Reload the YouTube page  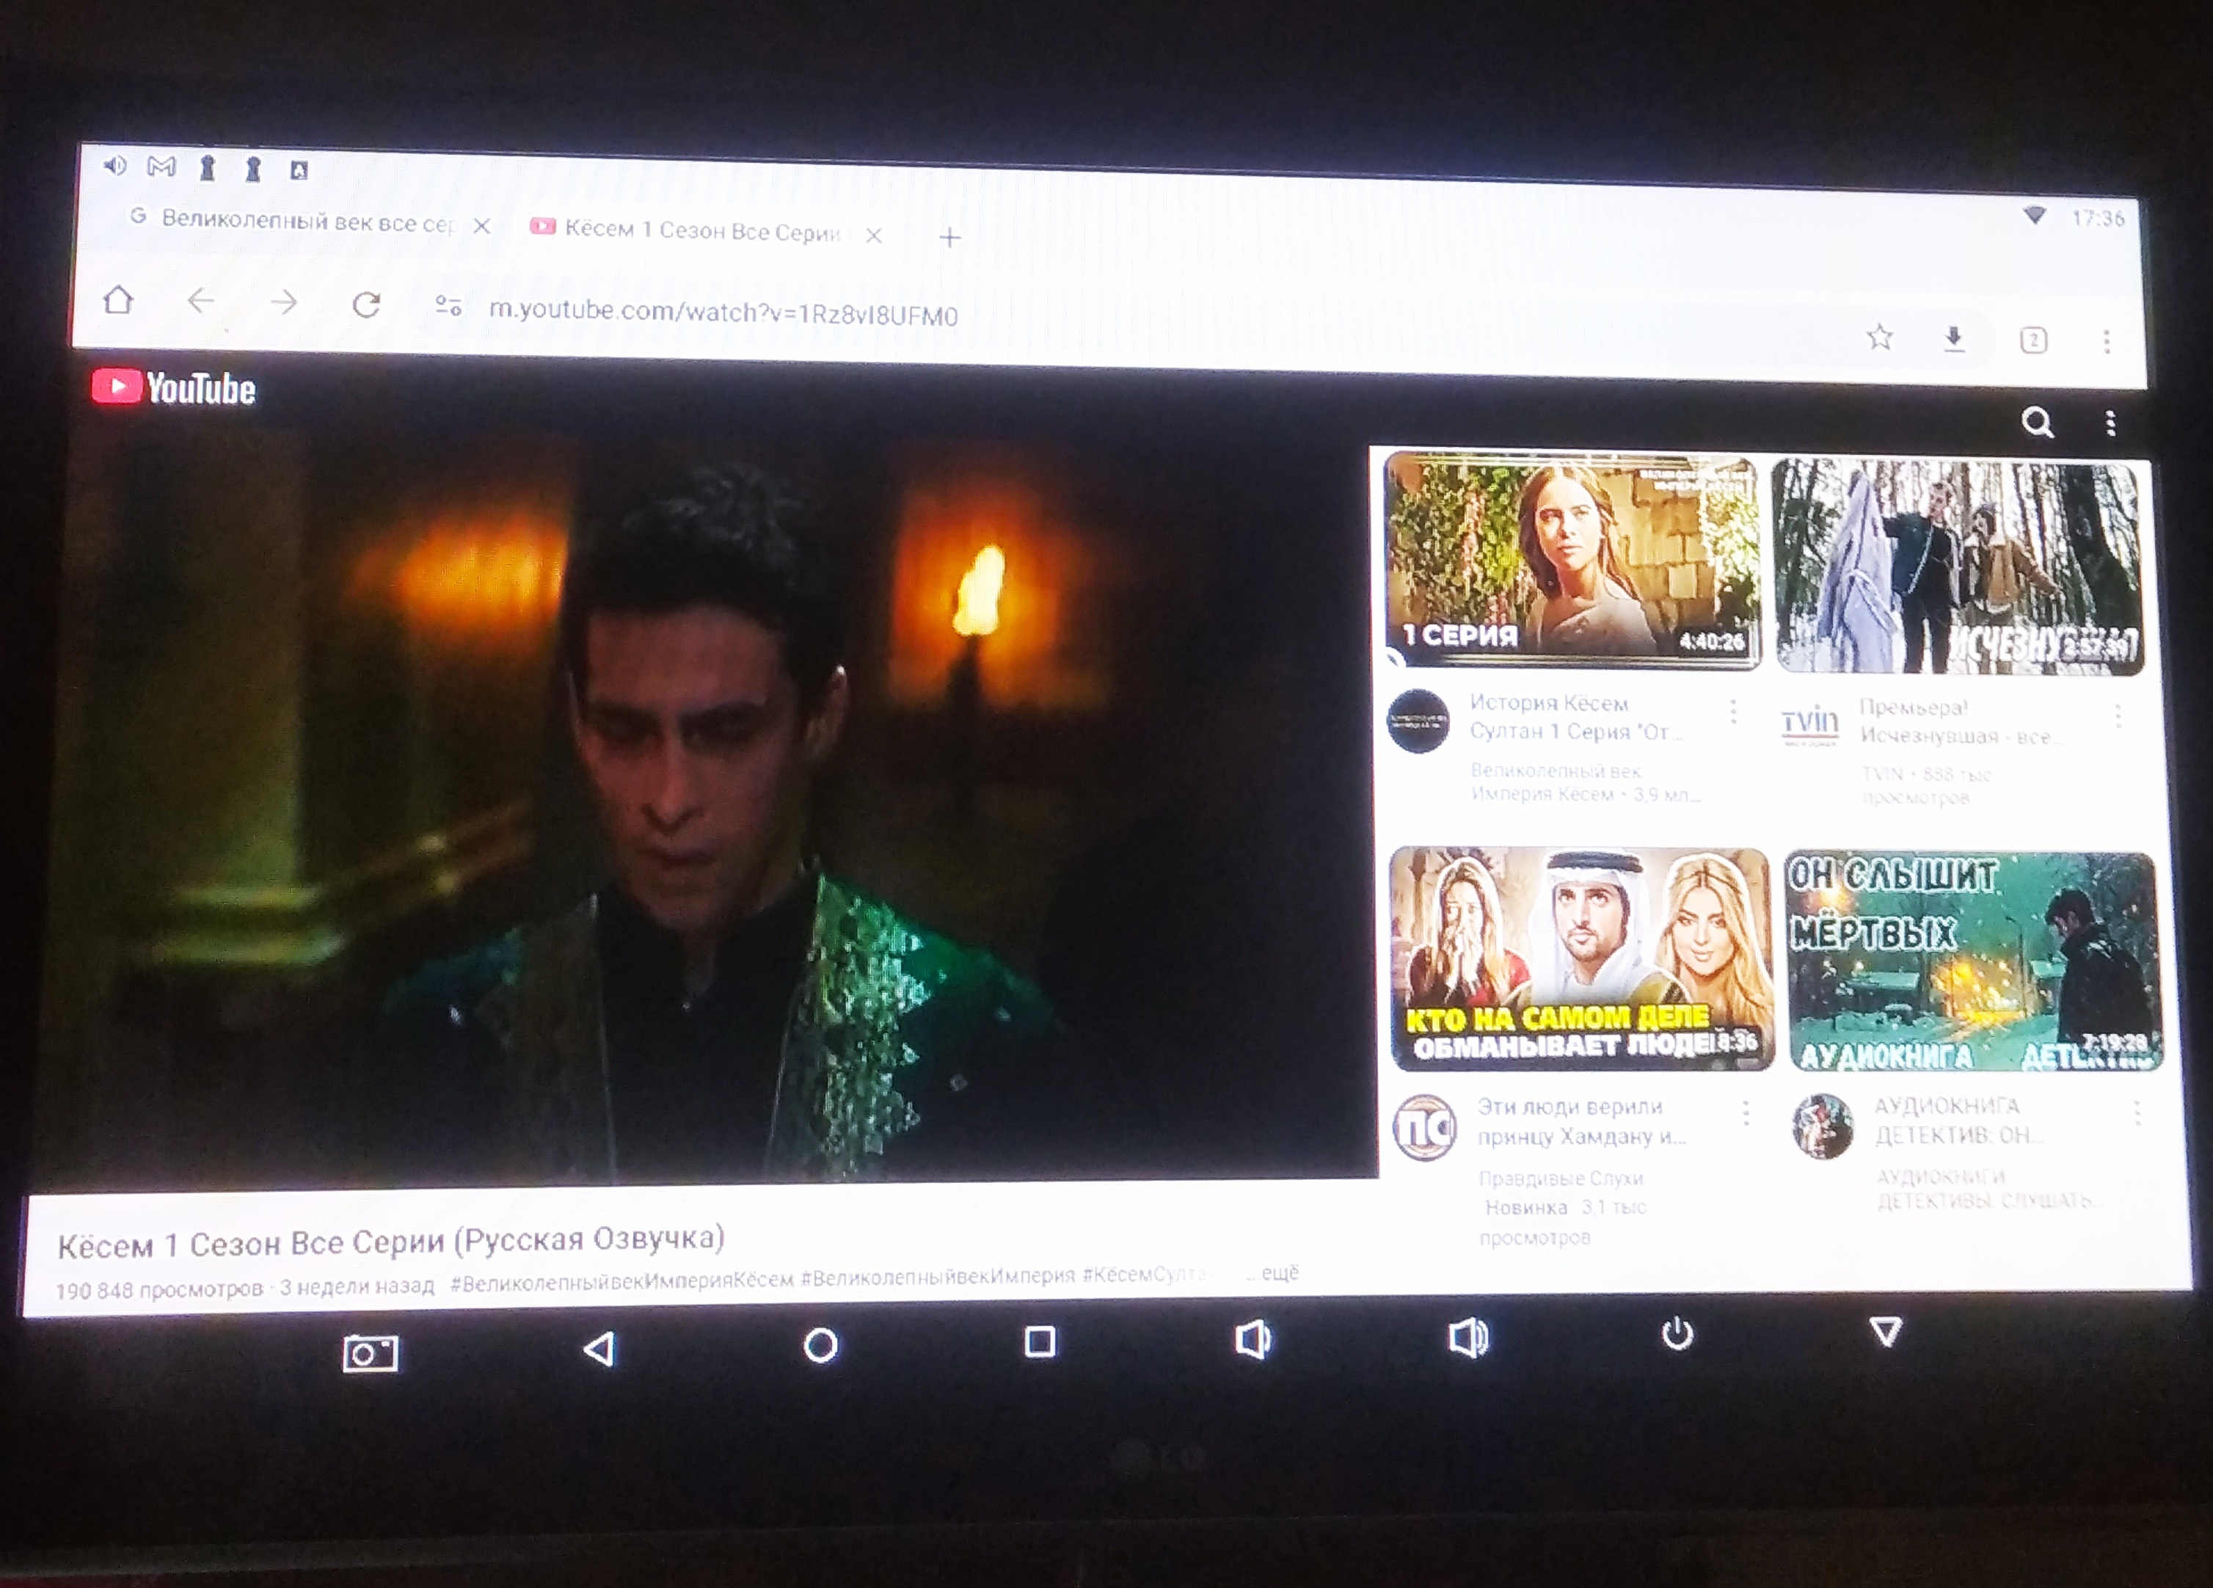366,305
